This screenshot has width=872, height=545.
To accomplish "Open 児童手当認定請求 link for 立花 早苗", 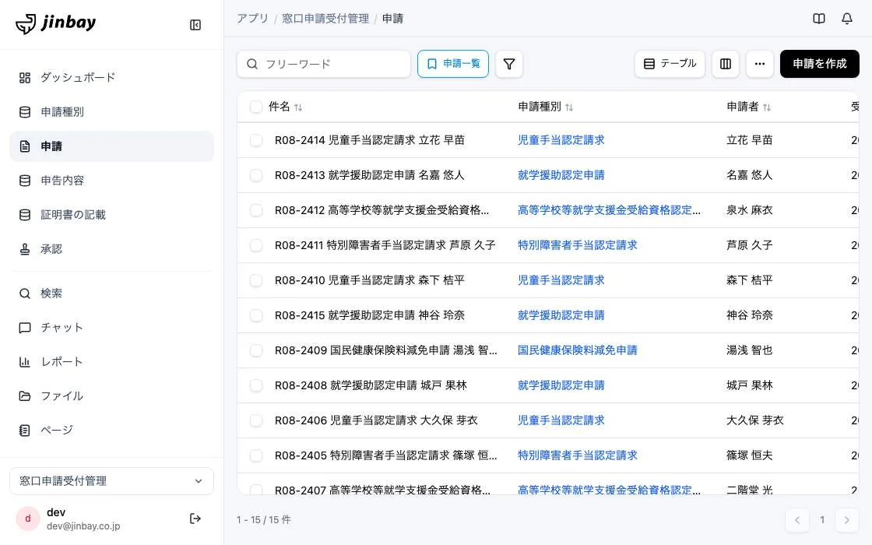I will pyautogui.click(x=561, y=140).
